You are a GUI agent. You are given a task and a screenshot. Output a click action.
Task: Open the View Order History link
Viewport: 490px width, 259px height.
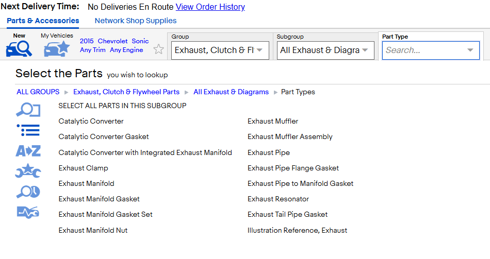(x=210, y=7)
